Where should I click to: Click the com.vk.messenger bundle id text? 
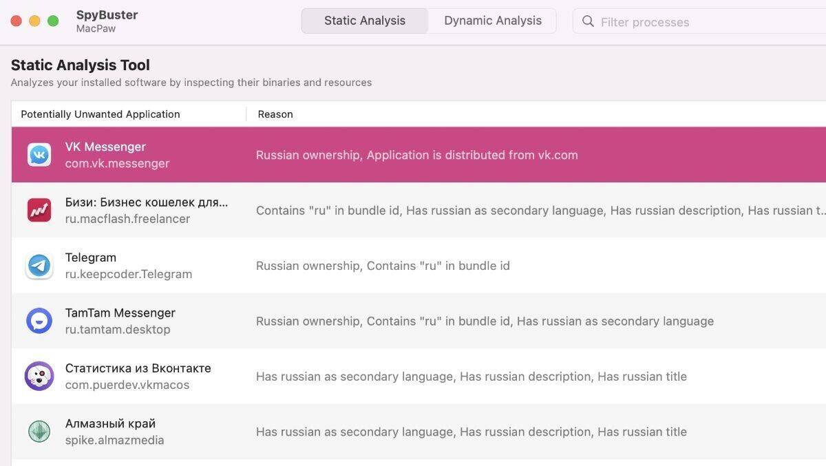117,164
